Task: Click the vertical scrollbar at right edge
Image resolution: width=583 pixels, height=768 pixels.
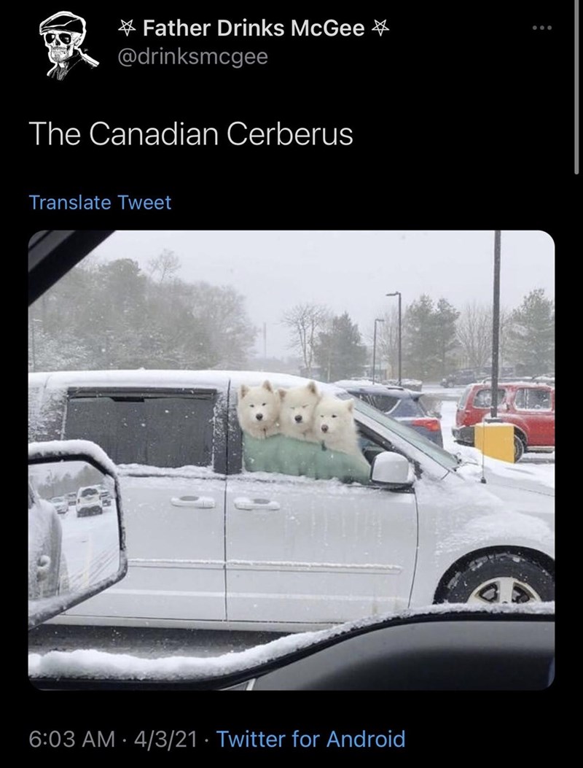Action: tap(576, 88)
